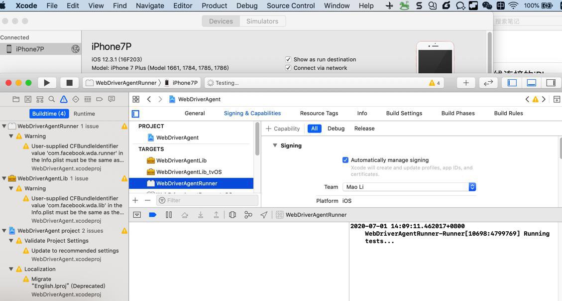The width and height of the screenshot is (562, 301).
Task: Open the debug navigator icon
Action: click(88, 99)
